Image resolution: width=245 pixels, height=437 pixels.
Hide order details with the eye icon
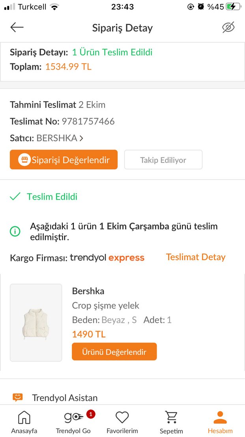228,27
